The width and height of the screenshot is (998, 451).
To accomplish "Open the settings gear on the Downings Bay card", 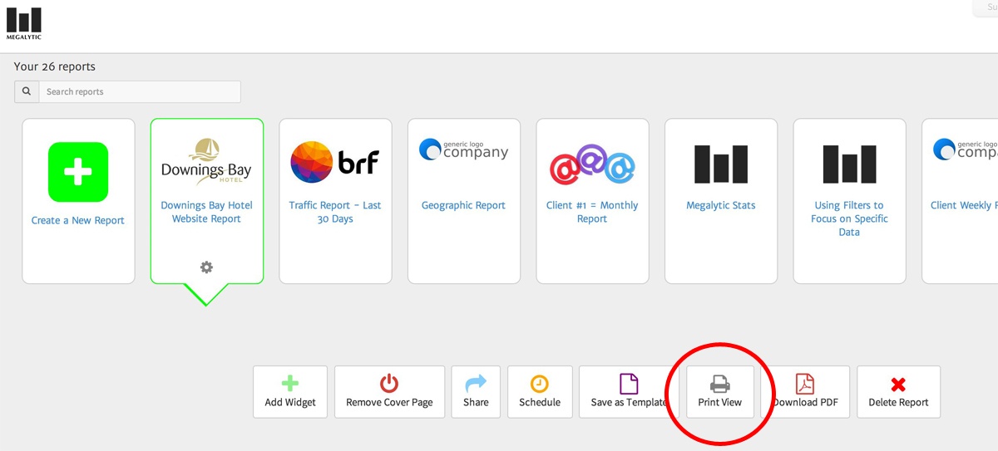I will 206,267.
